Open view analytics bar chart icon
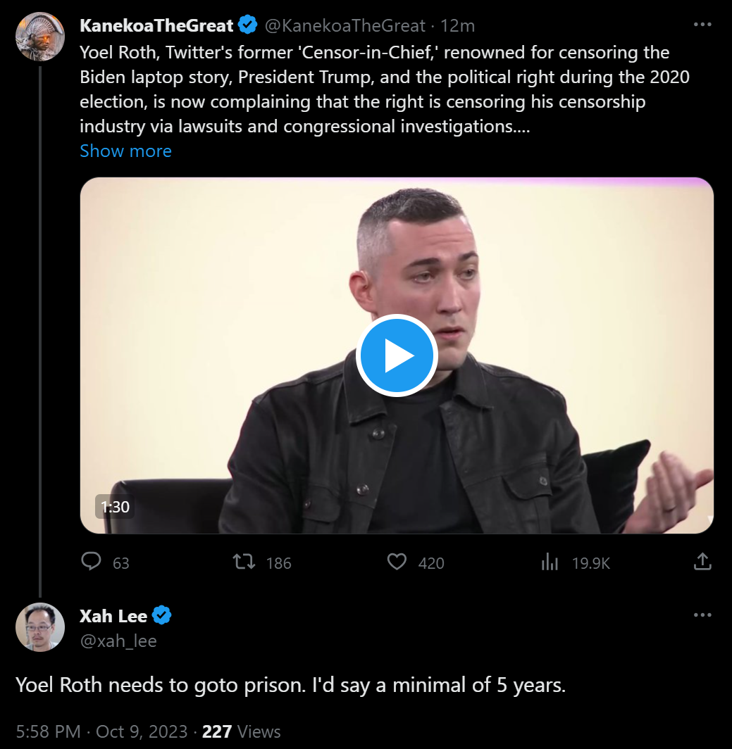732x749 pixels. 550,561
